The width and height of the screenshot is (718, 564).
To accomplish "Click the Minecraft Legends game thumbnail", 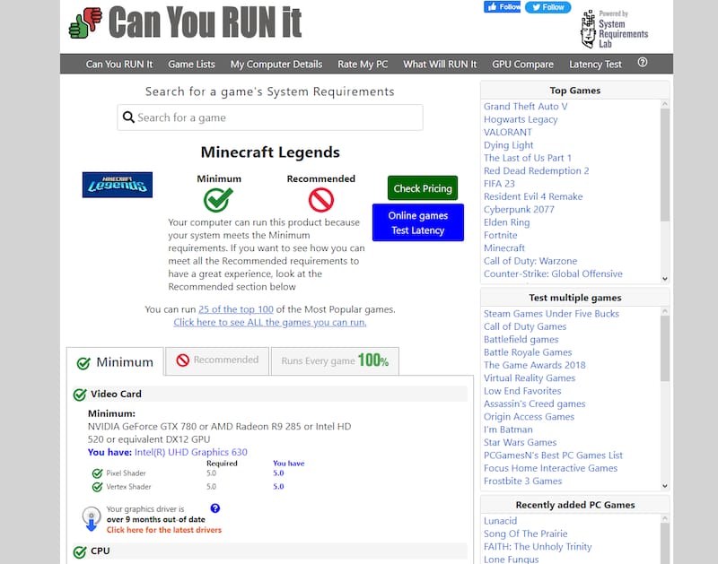I will coord(118,185).
